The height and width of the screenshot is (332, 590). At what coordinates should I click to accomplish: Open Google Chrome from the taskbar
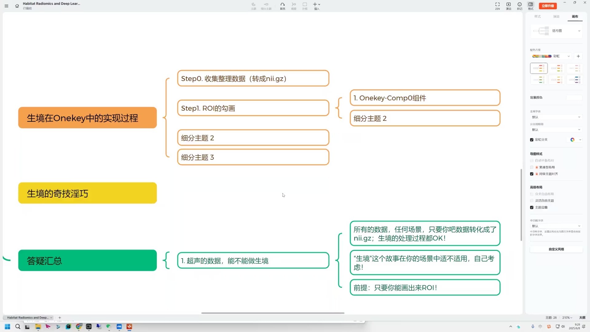pos(79,327)
